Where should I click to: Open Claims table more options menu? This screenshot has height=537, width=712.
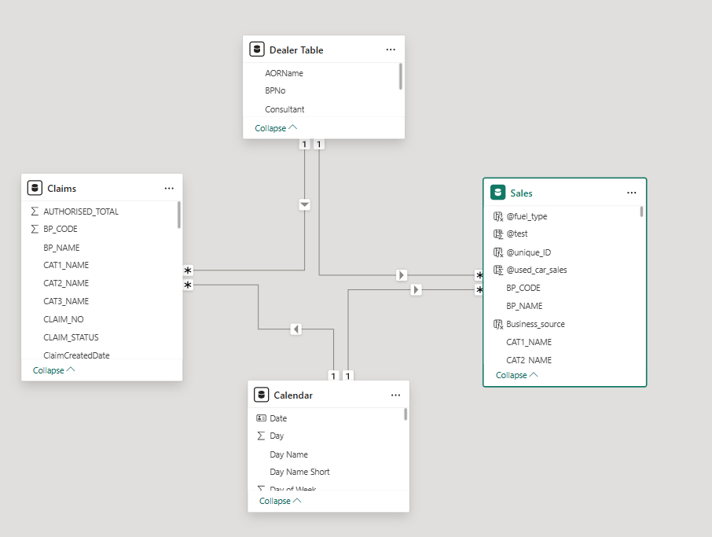coord(169,188)
